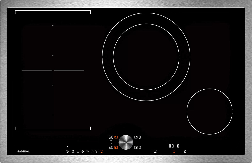Touch the large double-ring cooking zone center
Image resolution: width=252 pixels, height=163 pixels.
pyautogui.click(x=146, y=57)
